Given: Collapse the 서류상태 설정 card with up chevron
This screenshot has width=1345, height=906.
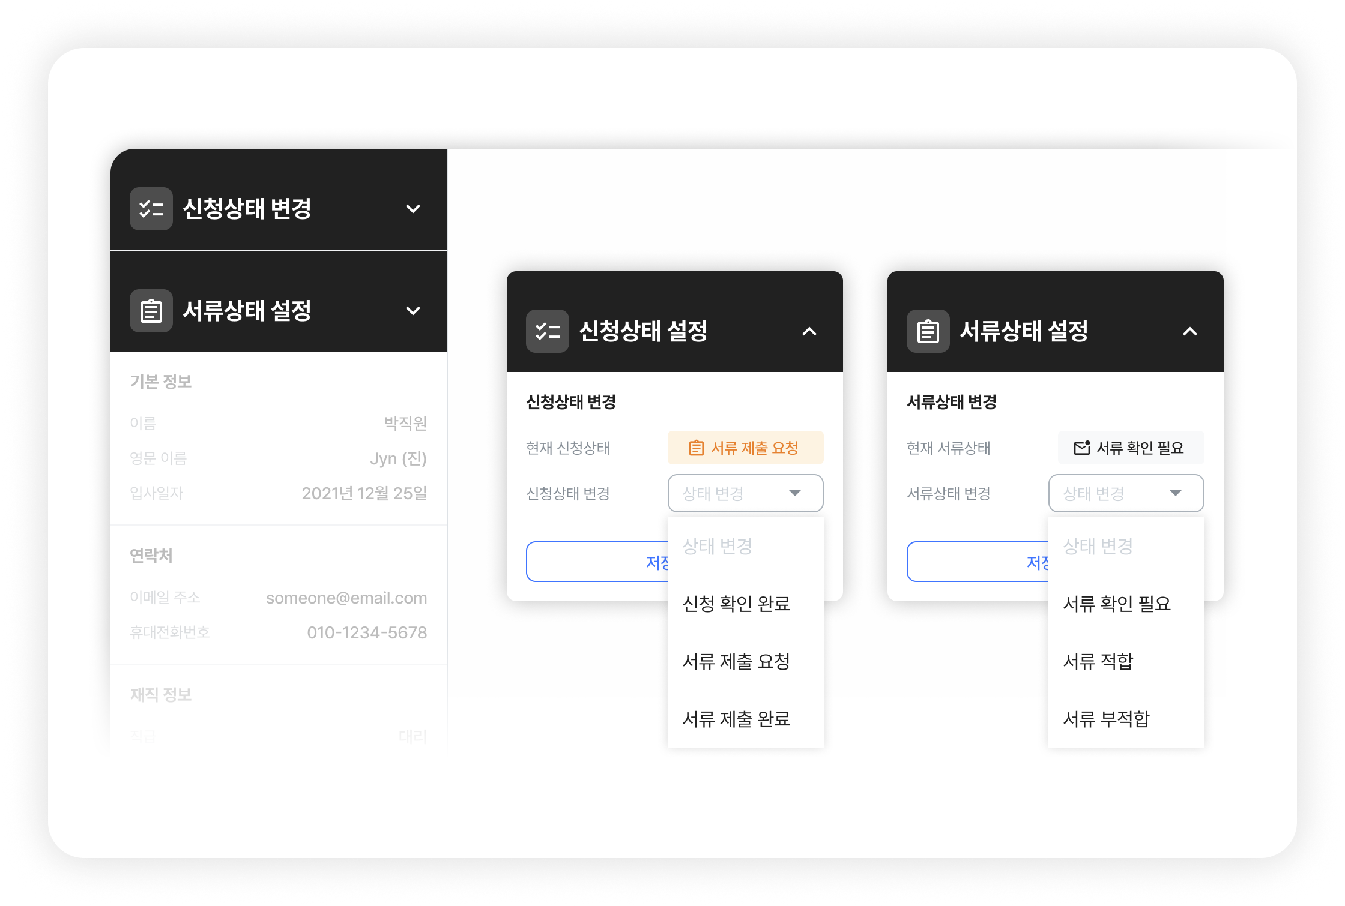Looking at the screenshot, I should (1190, 331).
